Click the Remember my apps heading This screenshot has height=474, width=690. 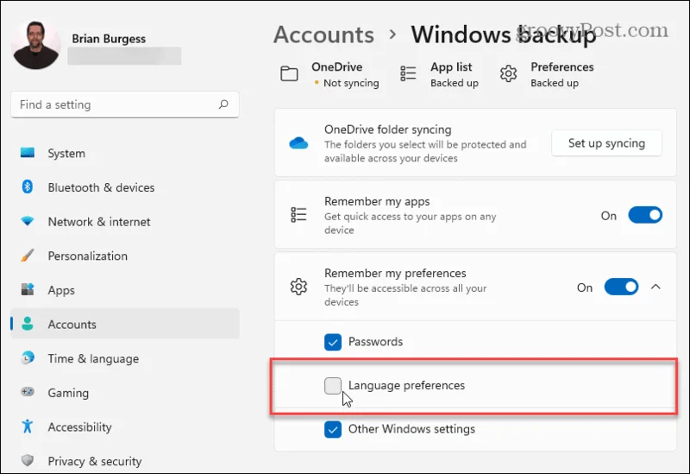click(x=377, y=201)
